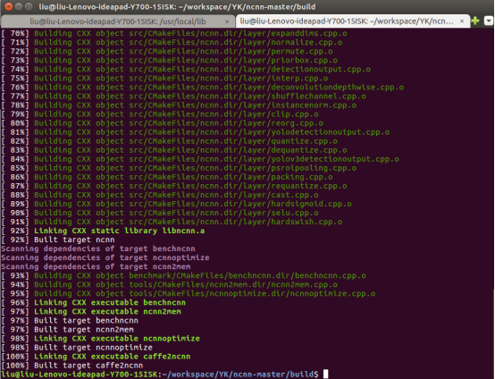The width and height of the screenshot is (495, 379).
Task: Click the terminal cursor at the prompt
Action: [x=326, y=374]
